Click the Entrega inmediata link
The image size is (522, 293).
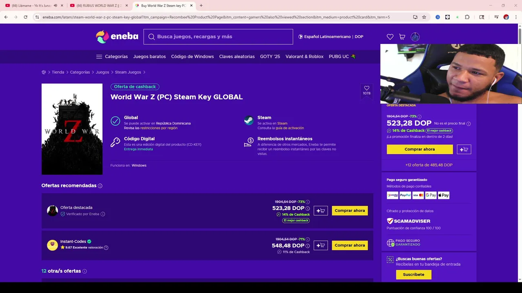tap(138, 149)
